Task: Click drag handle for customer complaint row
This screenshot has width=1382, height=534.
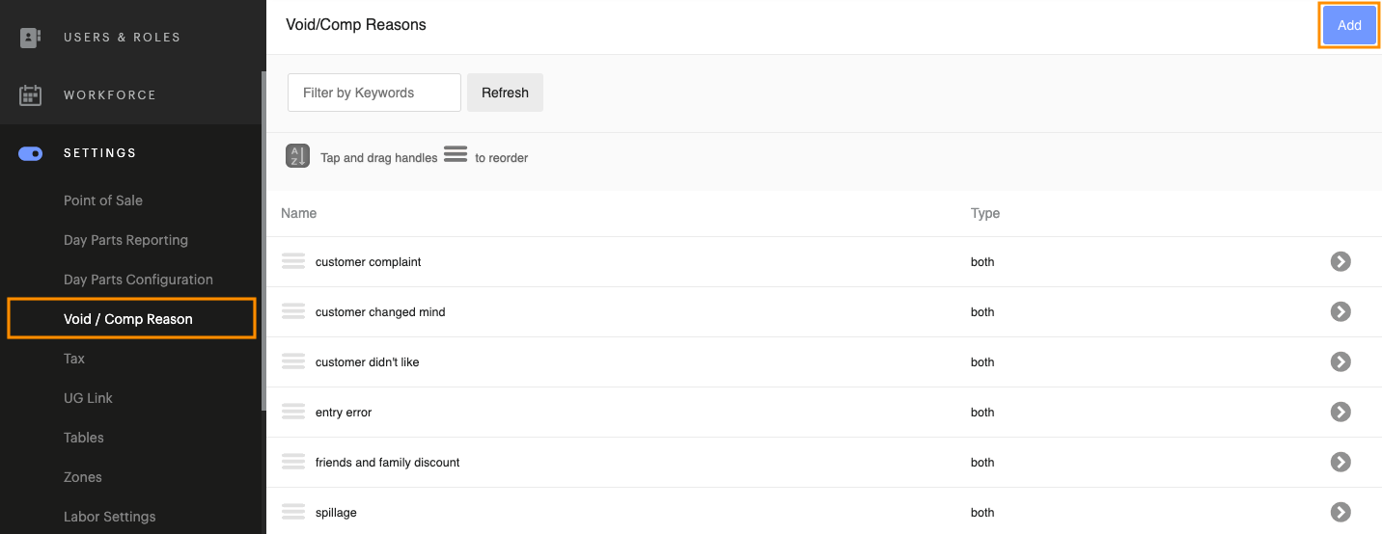Action: click(293, 261)
